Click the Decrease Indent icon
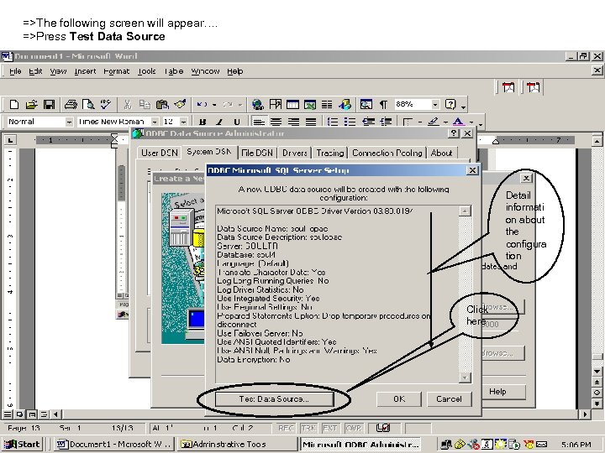The width and height of the screenshot is (605, 453). click(369, 122)
